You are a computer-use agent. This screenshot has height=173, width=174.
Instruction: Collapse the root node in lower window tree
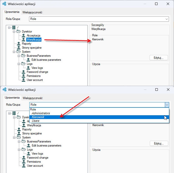point(9,113)
